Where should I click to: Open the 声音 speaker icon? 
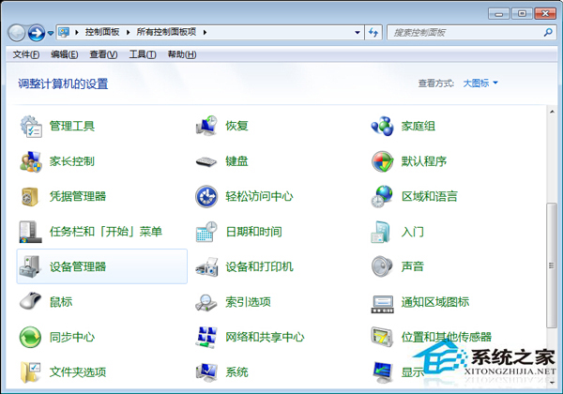click(382, 266)
